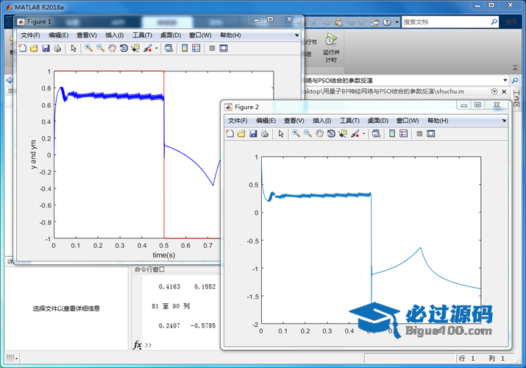The image size is (526, 368).
Task: Save Figure 1 using the floppy disk icon
Action: click(x=46, y=49)
